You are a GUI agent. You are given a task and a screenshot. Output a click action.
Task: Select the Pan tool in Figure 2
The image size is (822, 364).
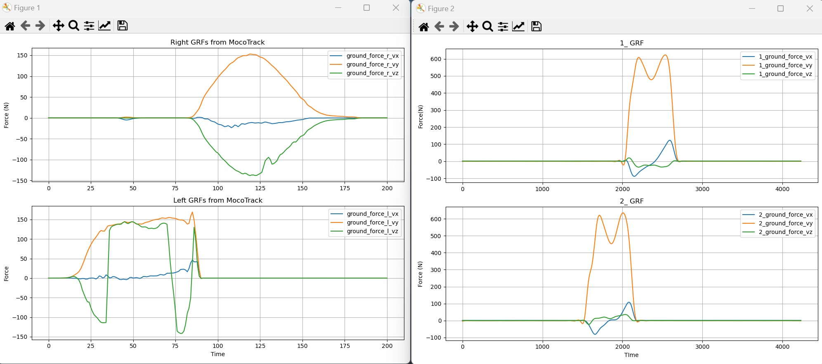[472, 27]
